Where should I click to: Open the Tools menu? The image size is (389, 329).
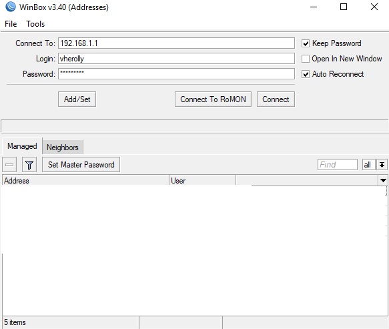tap(35, 24)
